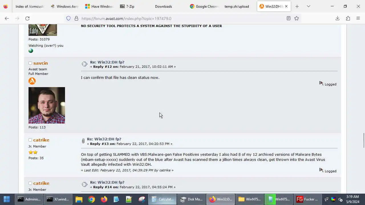Open Firefox downloads panel

coord(337,18)
